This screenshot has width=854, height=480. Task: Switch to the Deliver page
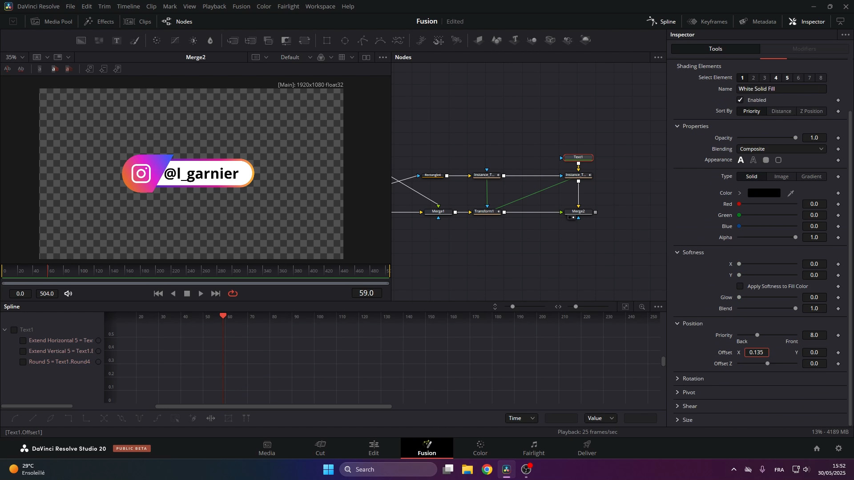[x=587, y=448]
